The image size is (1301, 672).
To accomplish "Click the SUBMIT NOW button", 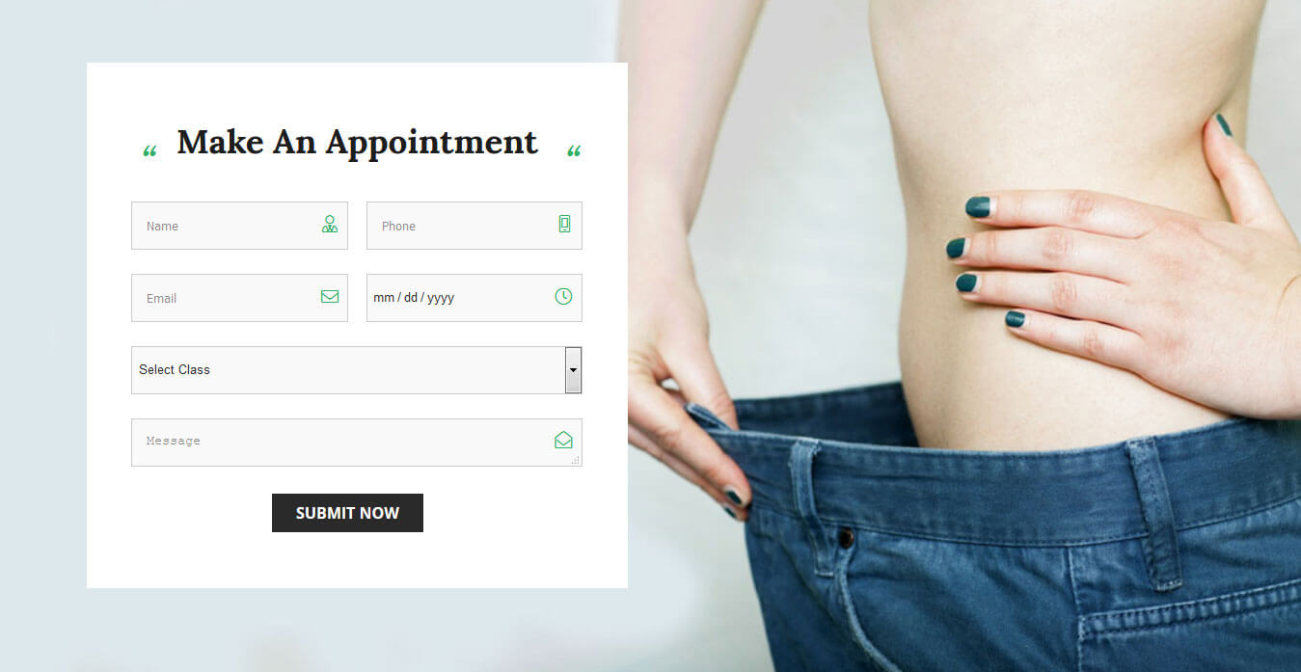I will click(x=347, y=513).
